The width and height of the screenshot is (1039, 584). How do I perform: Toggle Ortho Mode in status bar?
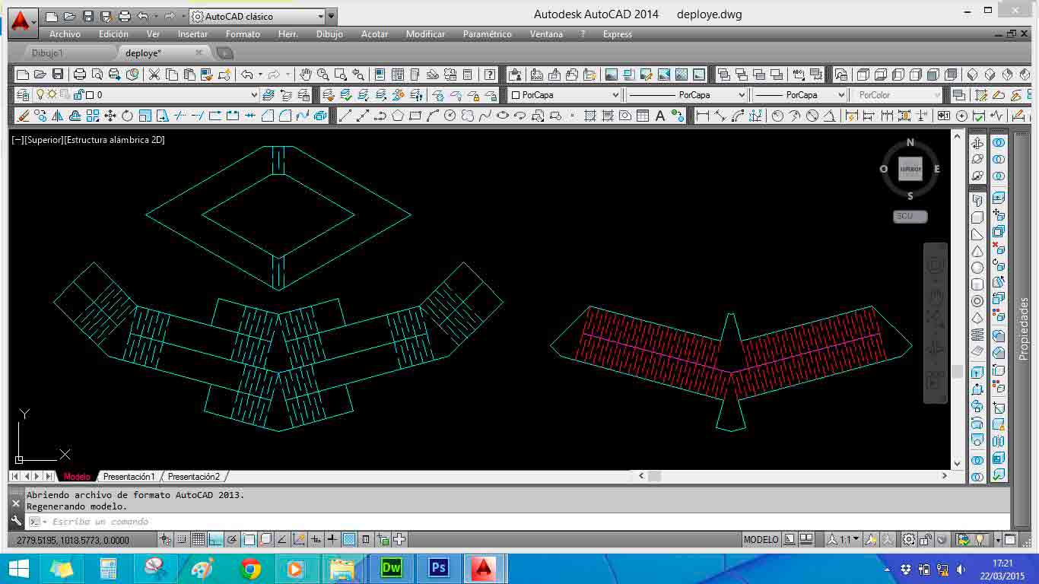click(215, 540)
